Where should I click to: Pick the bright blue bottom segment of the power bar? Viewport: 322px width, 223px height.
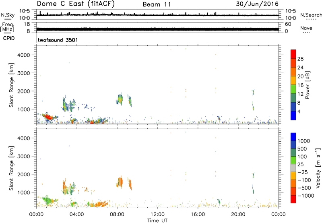click(293, 116)
